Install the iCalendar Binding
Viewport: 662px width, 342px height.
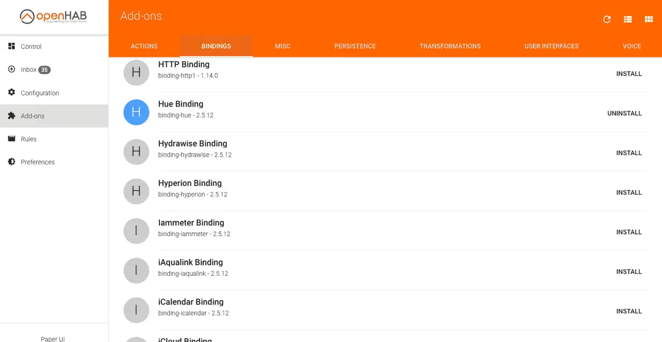629,311
